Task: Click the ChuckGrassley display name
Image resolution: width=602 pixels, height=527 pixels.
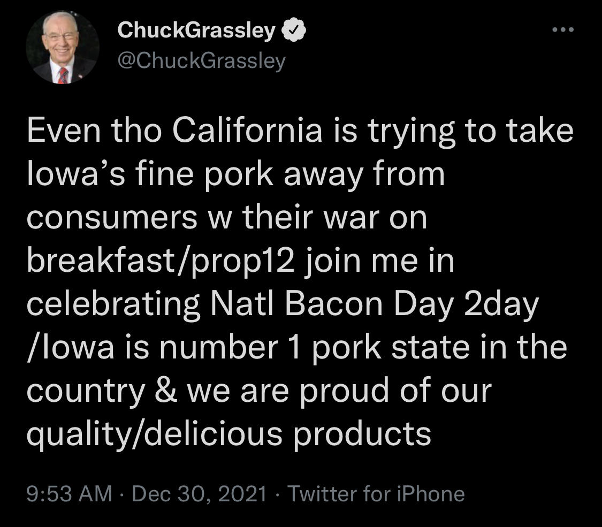Action: (x=196, y=32)
